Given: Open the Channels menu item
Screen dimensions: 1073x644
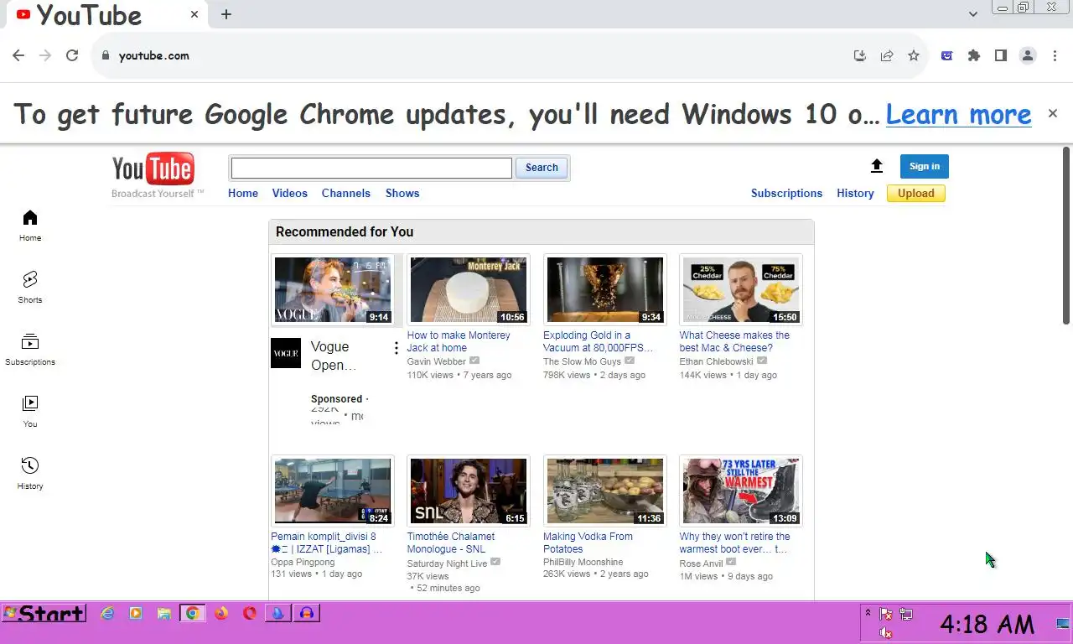Looking at the screenshot, I should (x=346, y=193).
